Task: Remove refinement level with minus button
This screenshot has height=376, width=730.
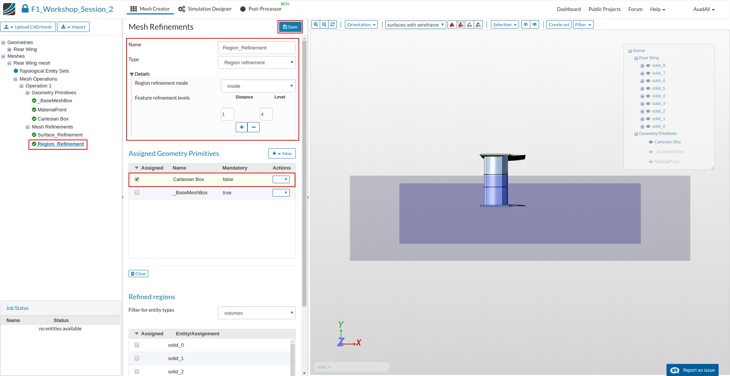Action: (x=254, y=127)
